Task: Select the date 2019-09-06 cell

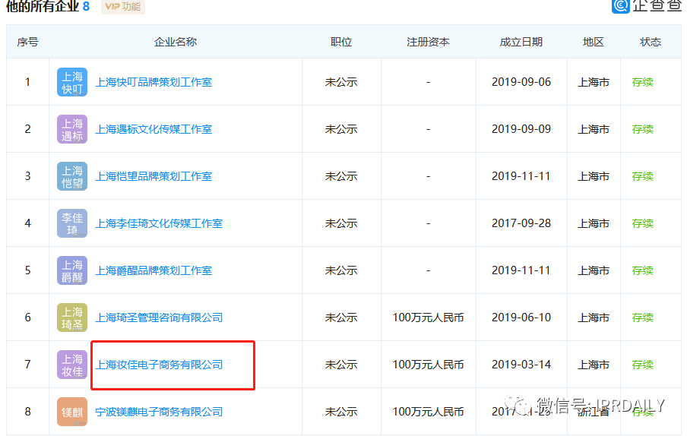Action: pyautogui.click(x=521, y=82)
